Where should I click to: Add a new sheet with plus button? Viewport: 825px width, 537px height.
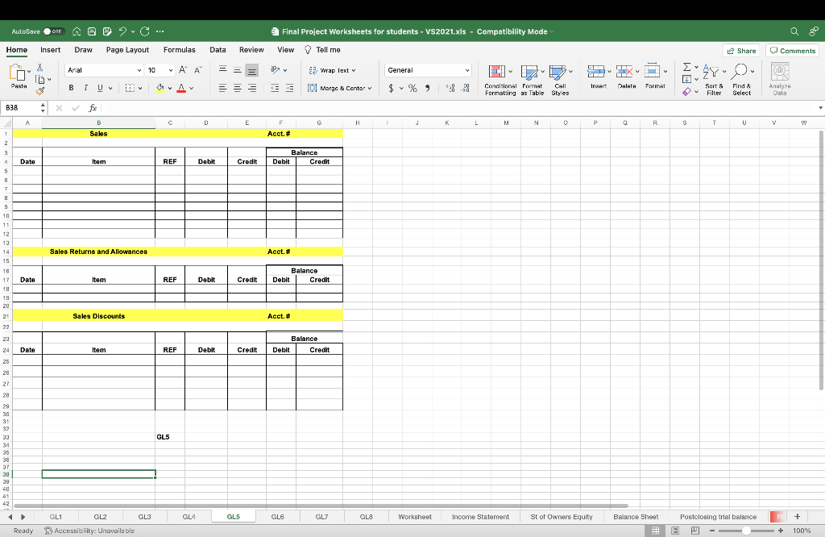(x=797, y=517)
